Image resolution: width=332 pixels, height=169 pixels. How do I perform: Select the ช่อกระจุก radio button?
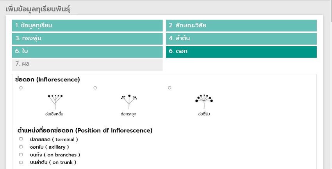tap(95, 88)
